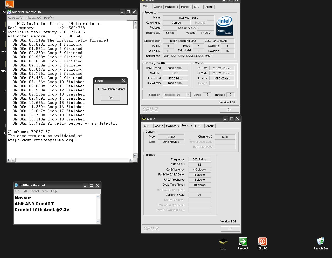Screen dimensions: 332x258
Task: Launch the Reeboot desktop shortcut
Action: pos(243,242)
